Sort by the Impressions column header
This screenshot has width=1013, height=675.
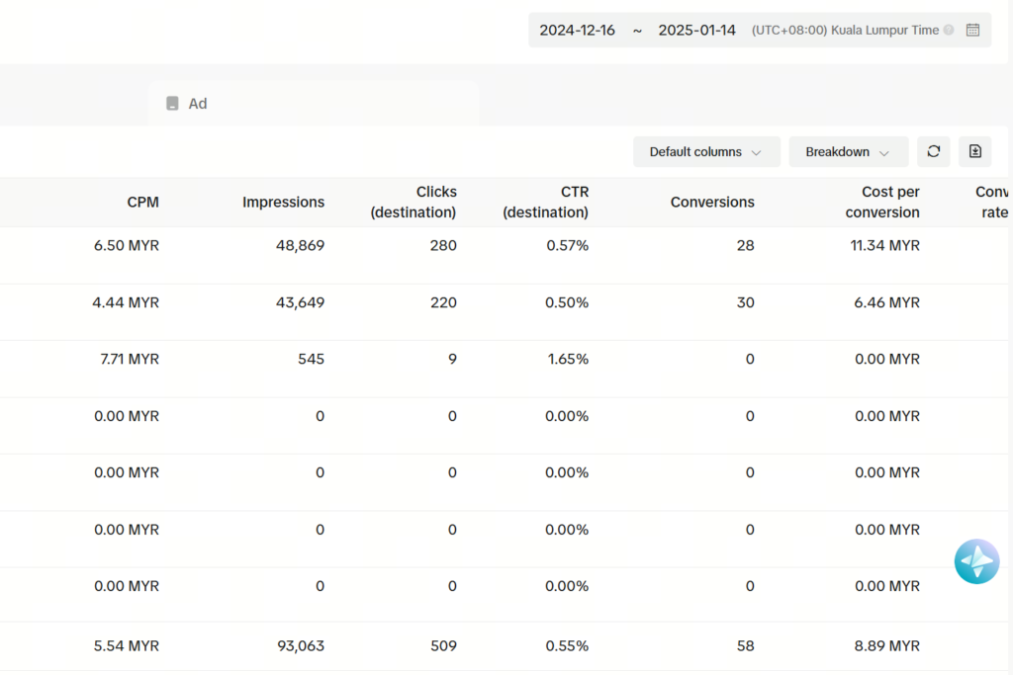click(x=283, y=202)
